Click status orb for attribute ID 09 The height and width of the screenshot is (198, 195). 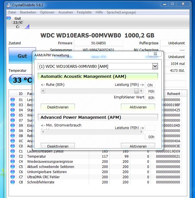(x=13, y=125)
